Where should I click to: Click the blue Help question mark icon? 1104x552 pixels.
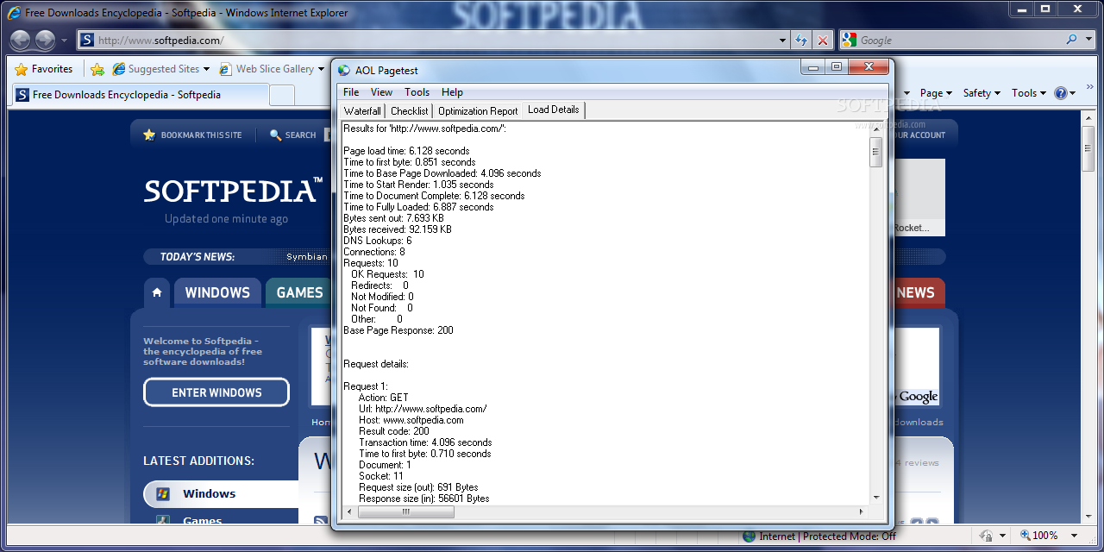tap(1061, 93)
